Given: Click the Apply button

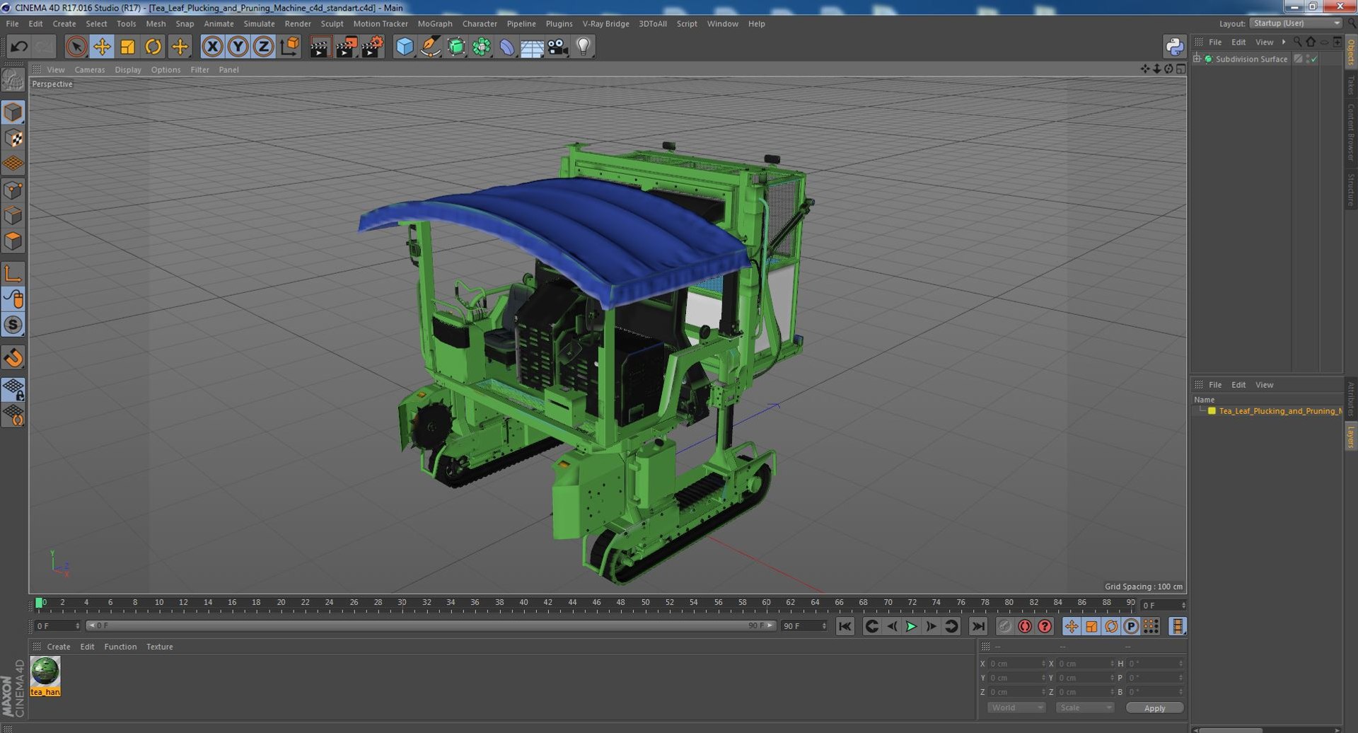Looking at the screenshot, I should (x=1154, y=708).
